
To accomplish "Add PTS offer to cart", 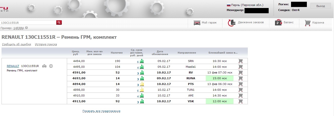I will (x=241, y=84).
